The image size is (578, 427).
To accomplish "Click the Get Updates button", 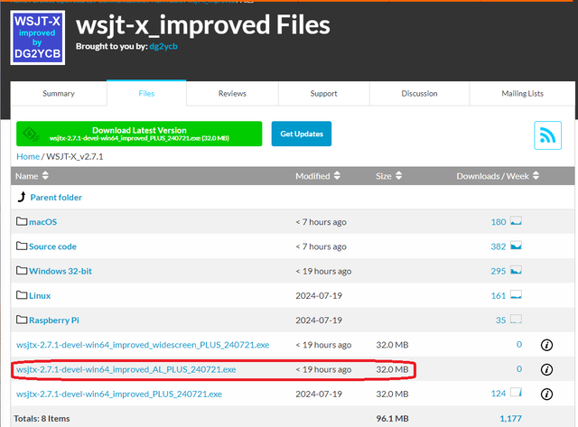I will point(302,134).
